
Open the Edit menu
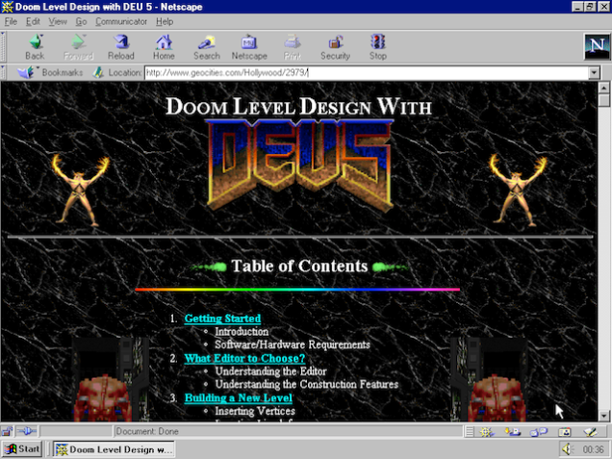click(x=33, y=21)
